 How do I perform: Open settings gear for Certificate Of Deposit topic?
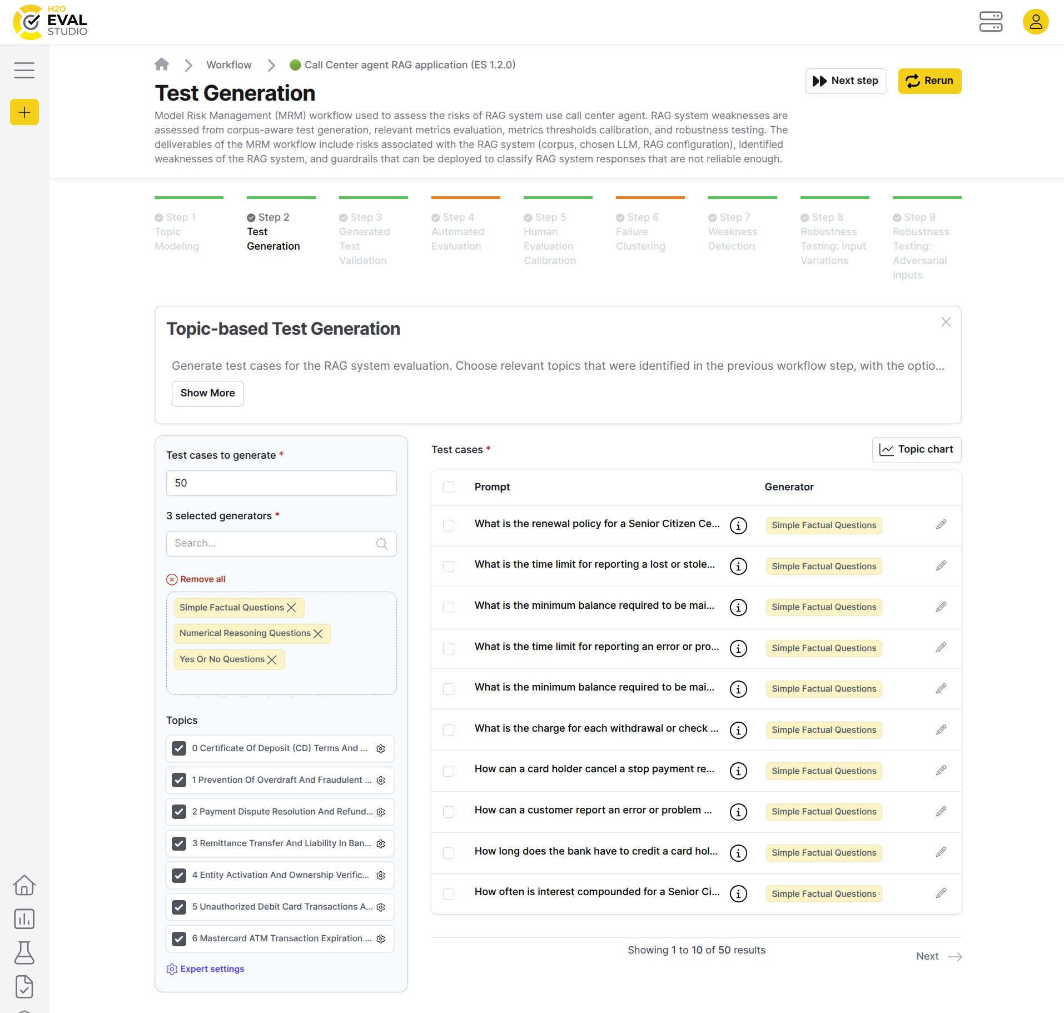(x=381, y=749)
